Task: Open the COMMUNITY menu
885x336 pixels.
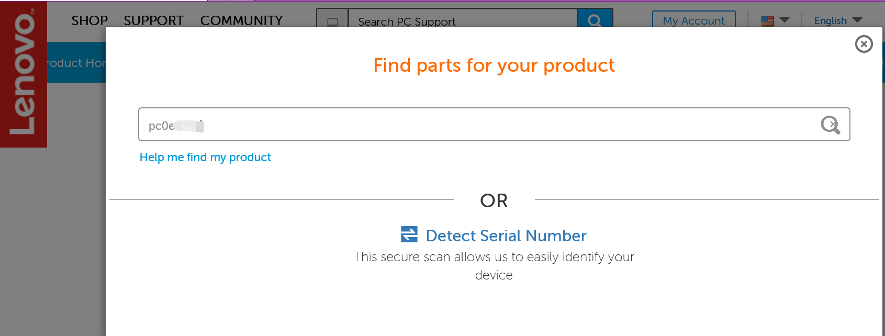Action: coord(241,20)
